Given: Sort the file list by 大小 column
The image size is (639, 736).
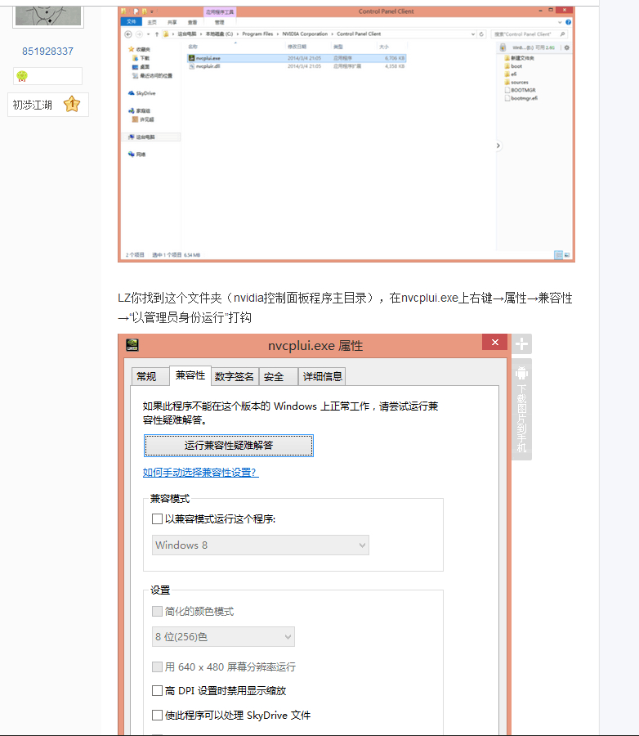Looking at the screenshot, I should pyautogui.click(x=384, y=47).
